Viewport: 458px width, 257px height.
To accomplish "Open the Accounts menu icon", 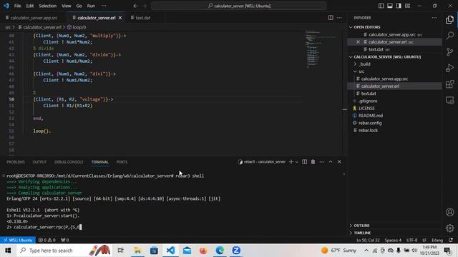I will pos(450,212).
